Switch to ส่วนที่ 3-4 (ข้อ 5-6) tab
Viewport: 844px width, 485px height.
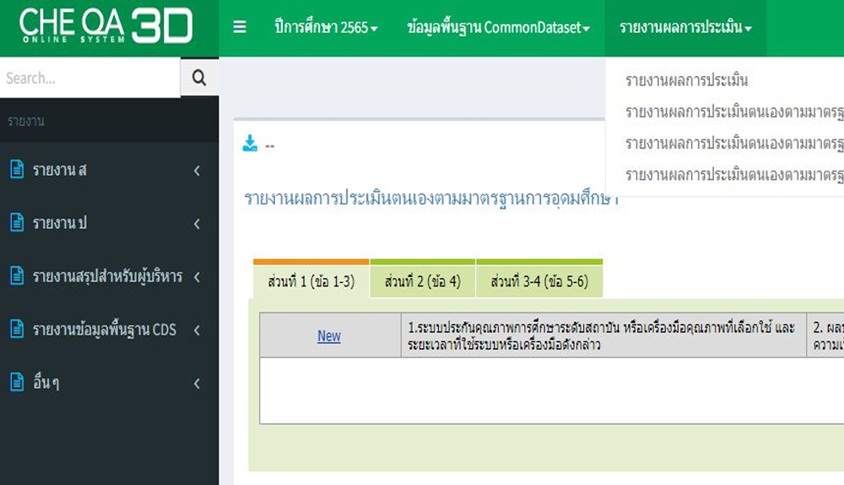[x=538, y=281]
